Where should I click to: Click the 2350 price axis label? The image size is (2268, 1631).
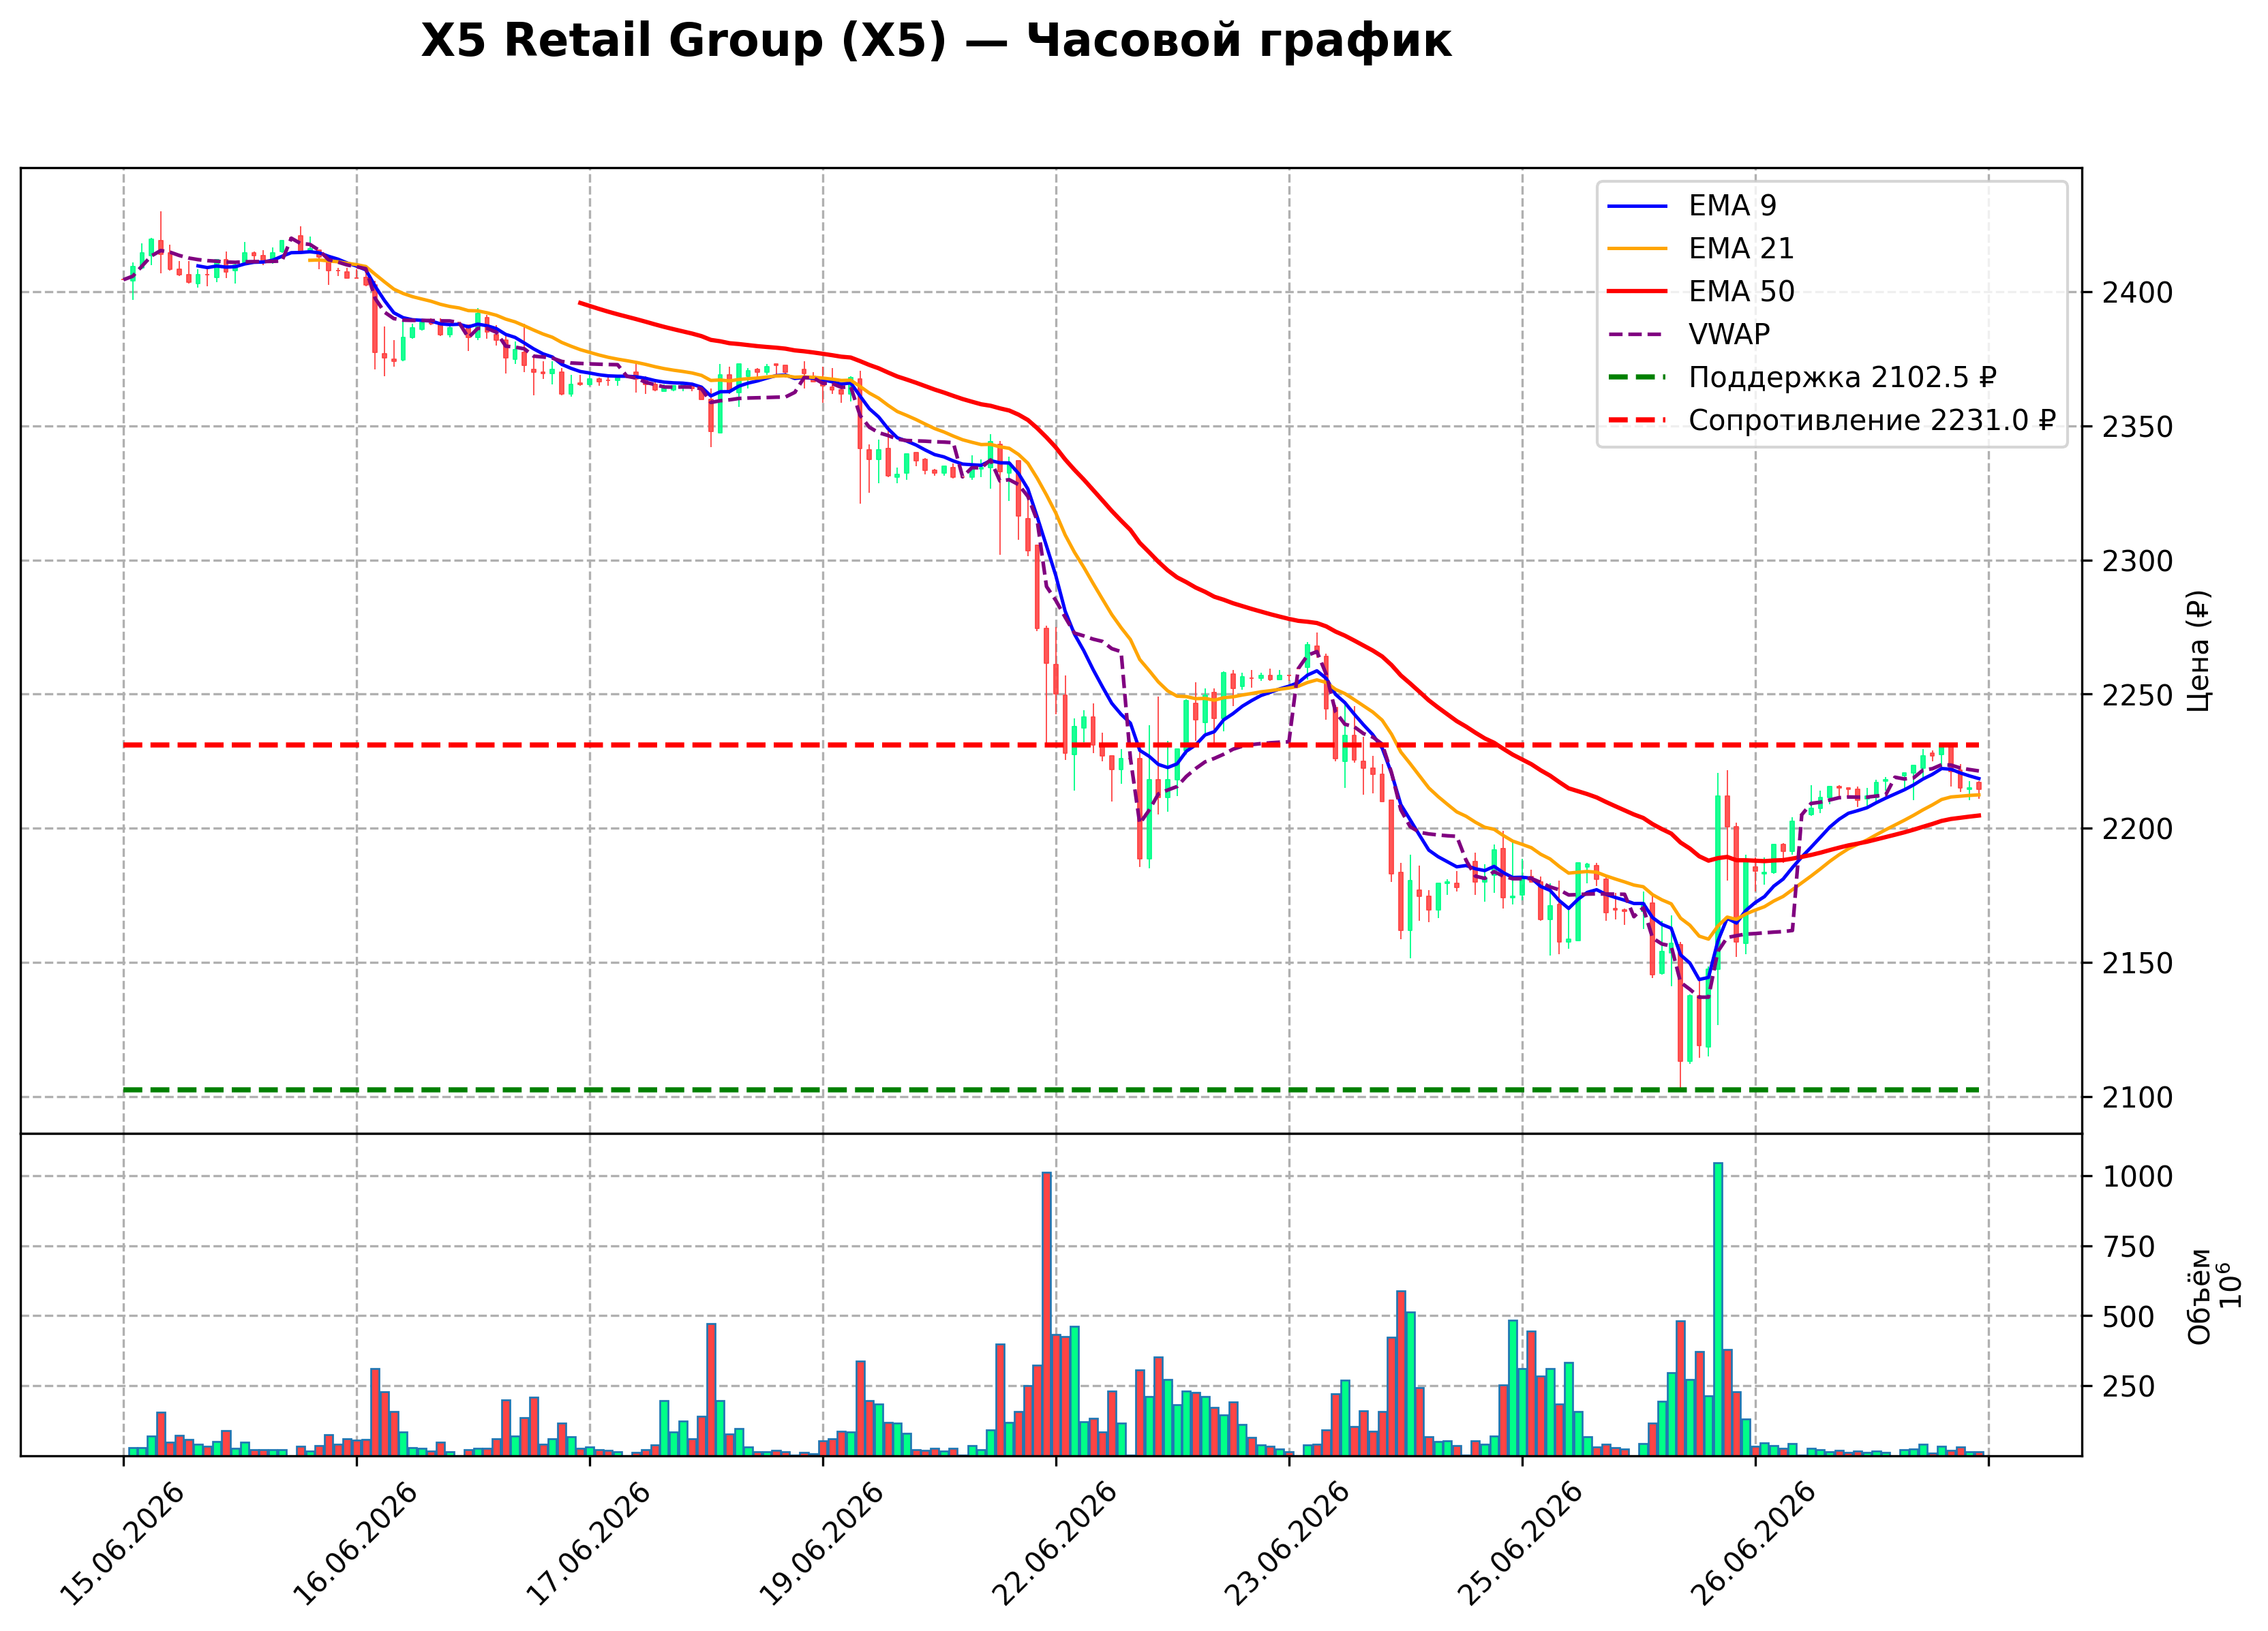(2137, 427)
